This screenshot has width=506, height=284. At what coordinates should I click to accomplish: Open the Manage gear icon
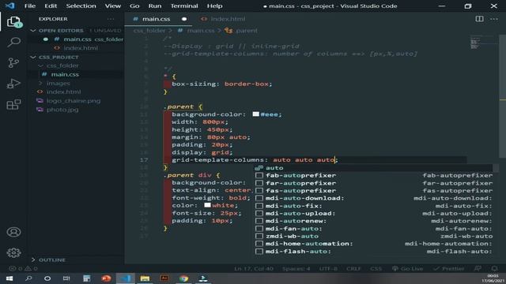pyautogui.click(x=14, y=252)
